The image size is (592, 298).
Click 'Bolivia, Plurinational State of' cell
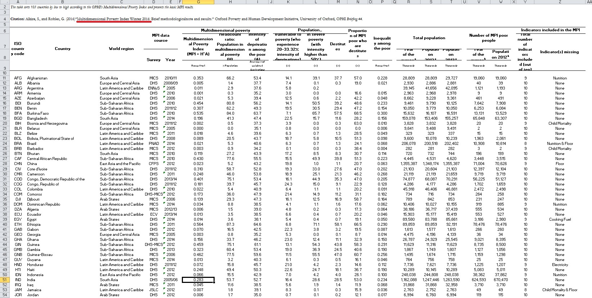click(50, 138)
